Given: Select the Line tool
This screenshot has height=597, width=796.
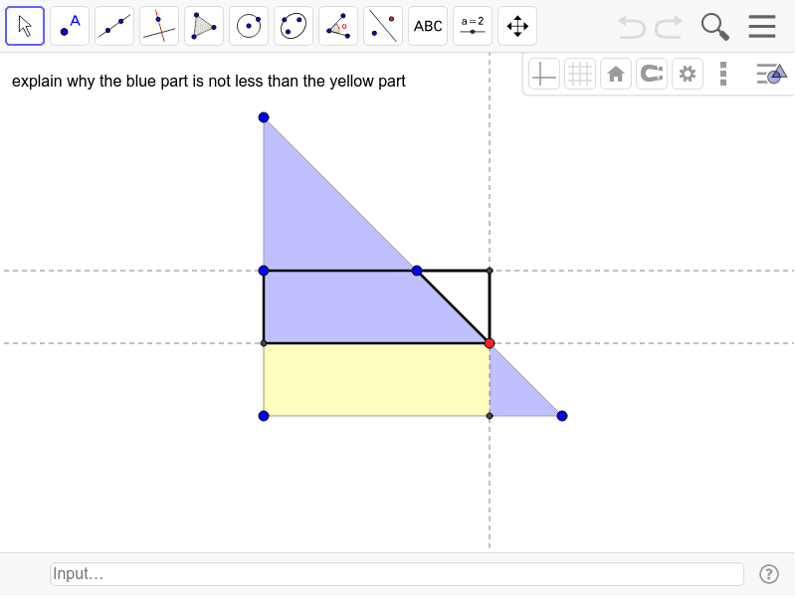Looking at the screenshot, I should (x=113, y=26).
